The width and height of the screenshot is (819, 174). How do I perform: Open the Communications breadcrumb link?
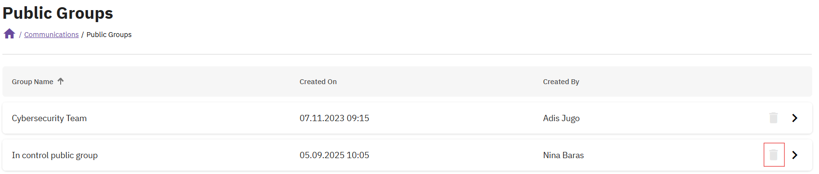click(x=51, y=35)
